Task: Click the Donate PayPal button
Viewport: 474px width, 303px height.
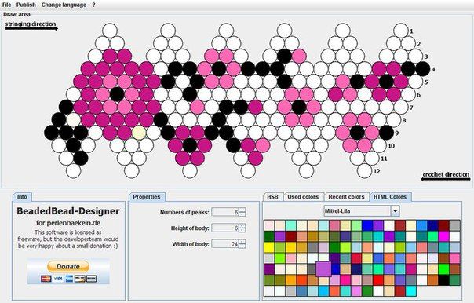Action: coord(68,266)
